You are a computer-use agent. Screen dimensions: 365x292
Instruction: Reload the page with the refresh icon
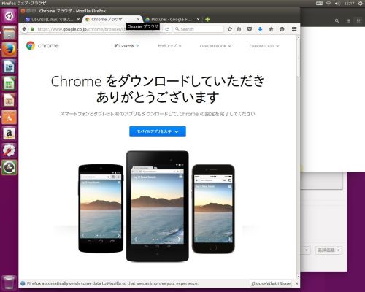(x=167, y=29)
